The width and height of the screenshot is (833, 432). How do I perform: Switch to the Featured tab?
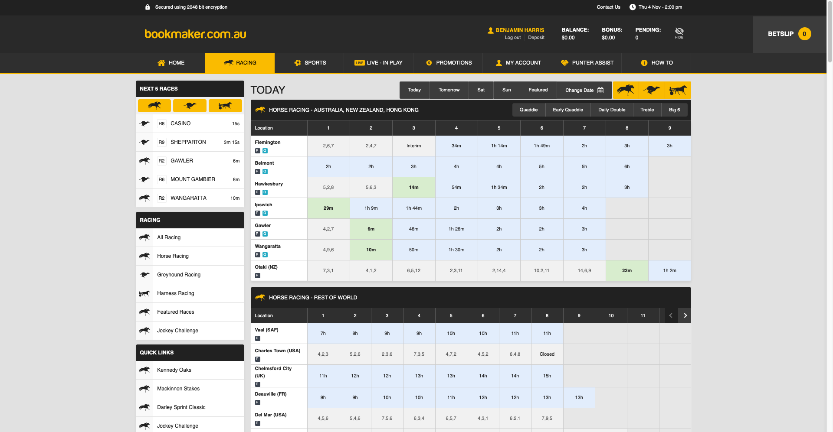538,90
